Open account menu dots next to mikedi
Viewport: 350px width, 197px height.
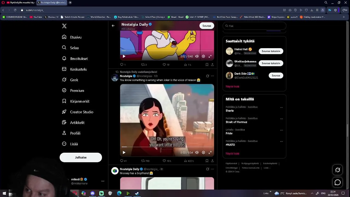(103, 181)
